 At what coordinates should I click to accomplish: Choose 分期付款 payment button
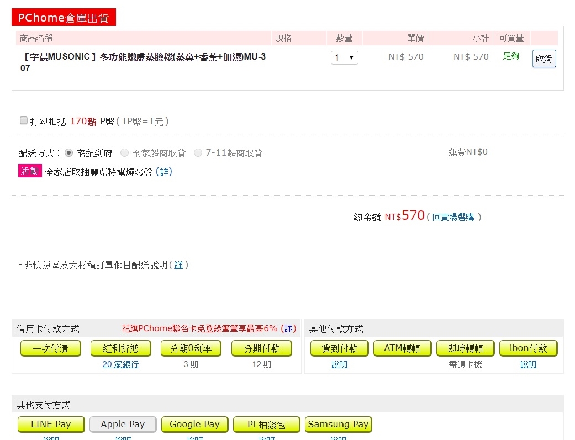(262, 348)
